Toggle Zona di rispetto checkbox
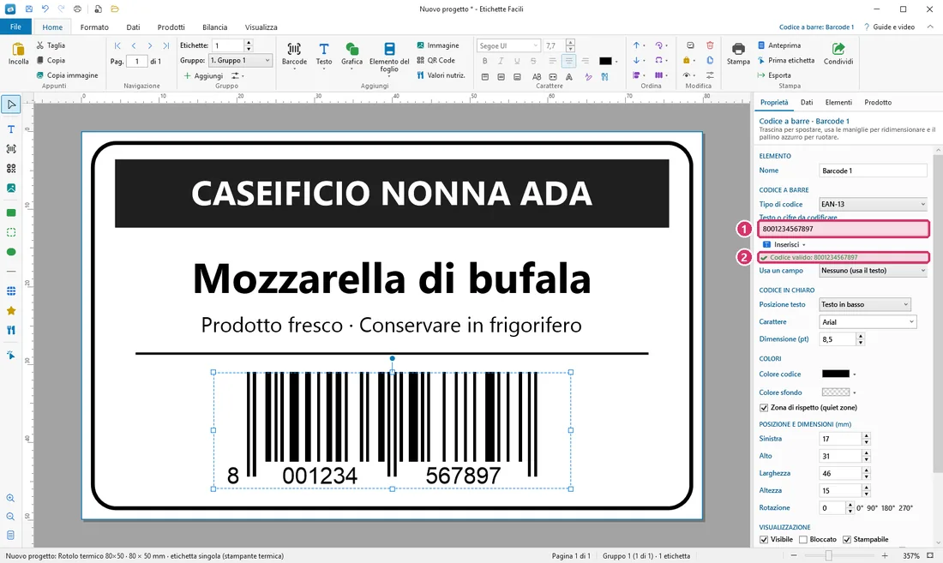Image resolution: width=943 pixels, height=563 pixels. pyautogui.click(x=764, y=407)
